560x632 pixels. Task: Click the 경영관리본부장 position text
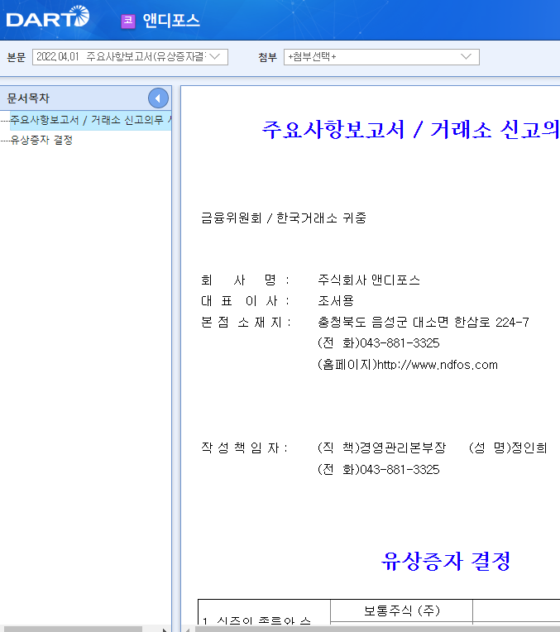coord(402,448)
